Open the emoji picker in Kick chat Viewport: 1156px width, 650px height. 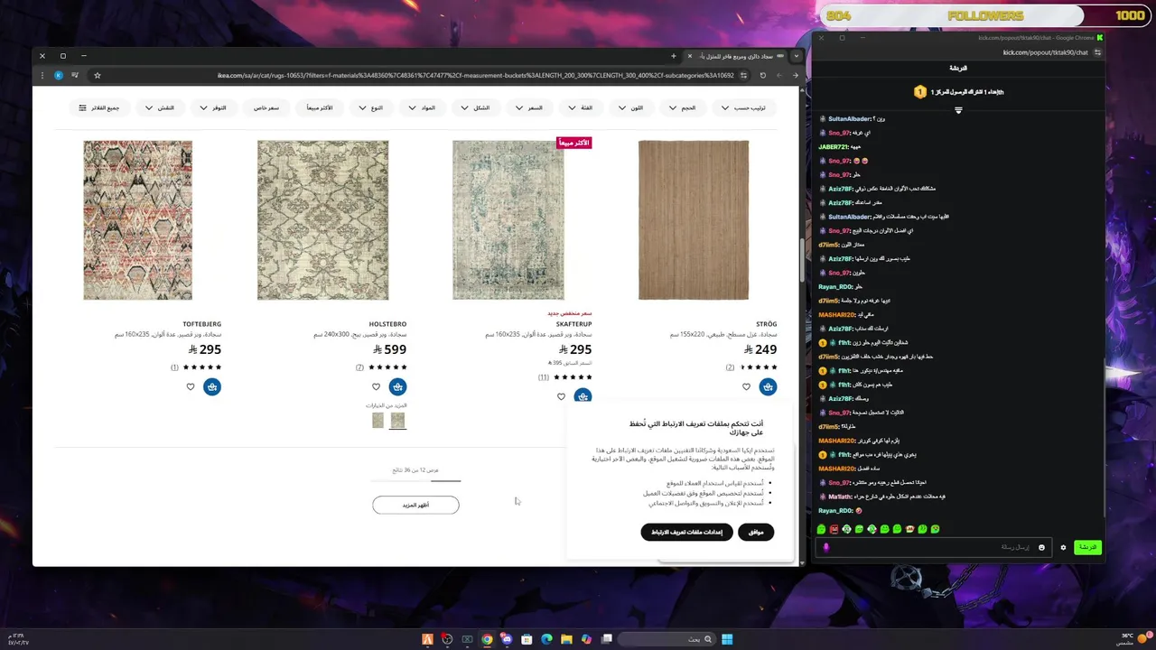[1041, 547]
